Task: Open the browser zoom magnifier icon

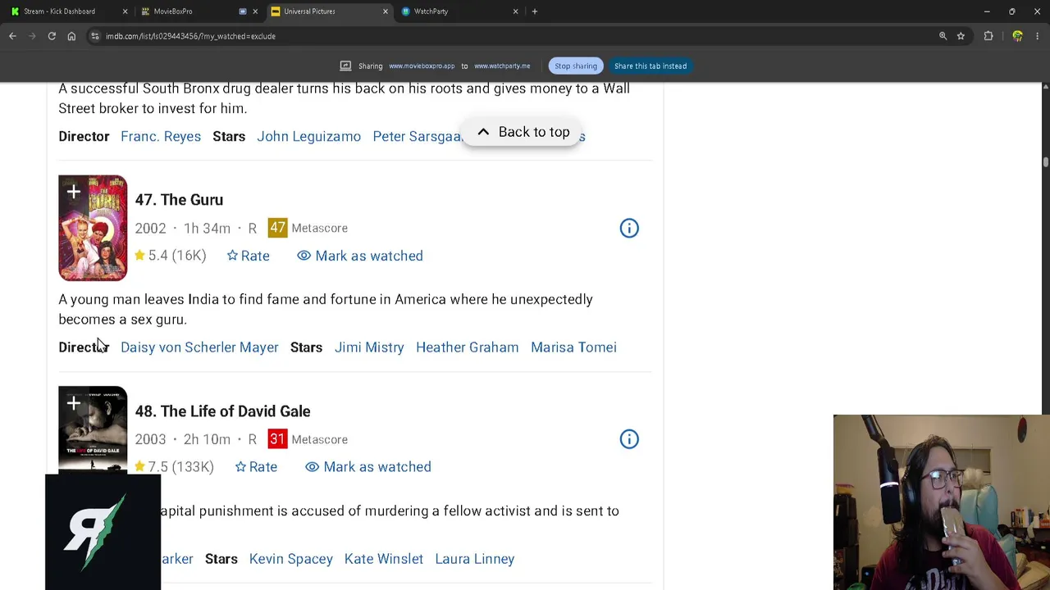Action: (x=943, y=36)
